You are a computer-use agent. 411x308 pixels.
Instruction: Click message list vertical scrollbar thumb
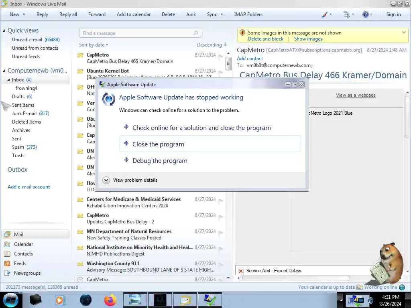point(228,64)
